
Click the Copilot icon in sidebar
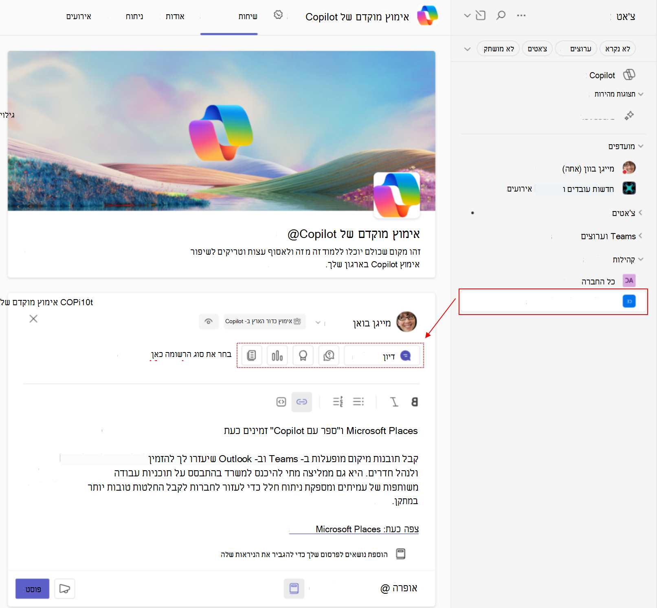click(629, 75)
